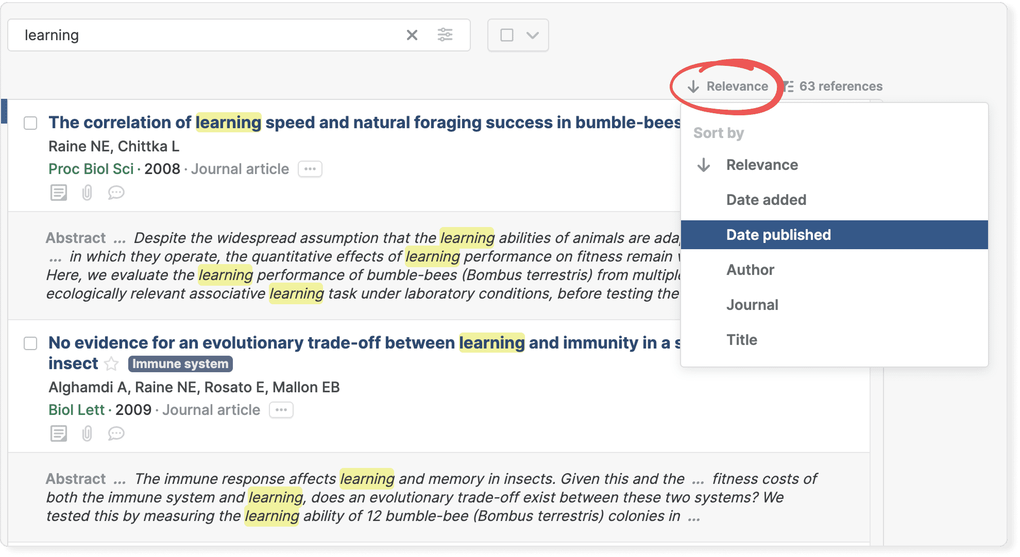Check the box for evolutionary trade-off article
The height and width of the screenshot is (557, 1020).
[30, 343]
